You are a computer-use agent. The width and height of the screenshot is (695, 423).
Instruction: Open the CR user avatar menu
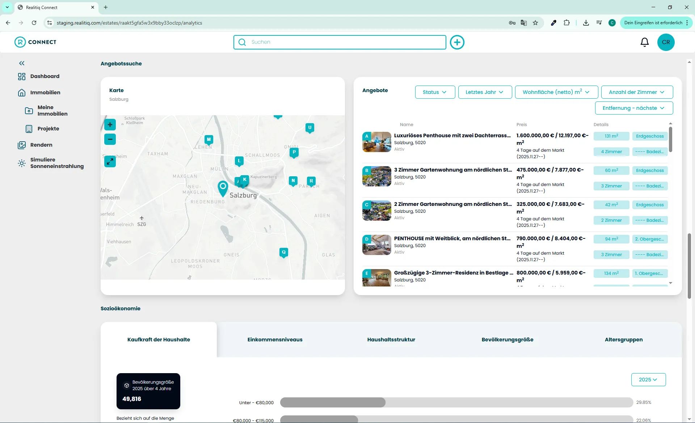click(666, 42)
